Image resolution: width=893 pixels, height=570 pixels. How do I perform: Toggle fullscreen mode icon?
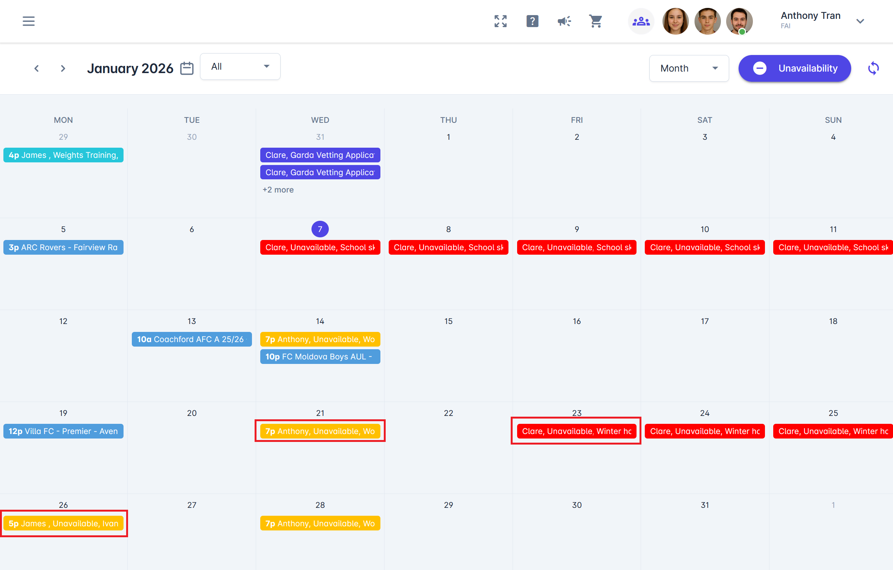(501, 21)
